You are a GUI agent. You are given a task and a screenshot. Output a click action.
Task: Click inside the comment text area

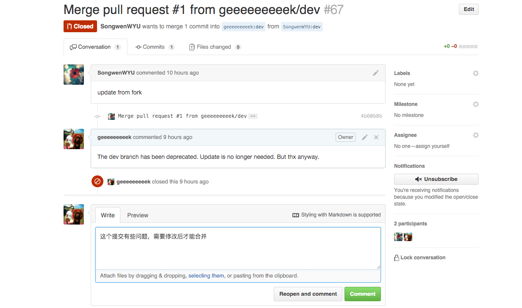coord(238,250)
